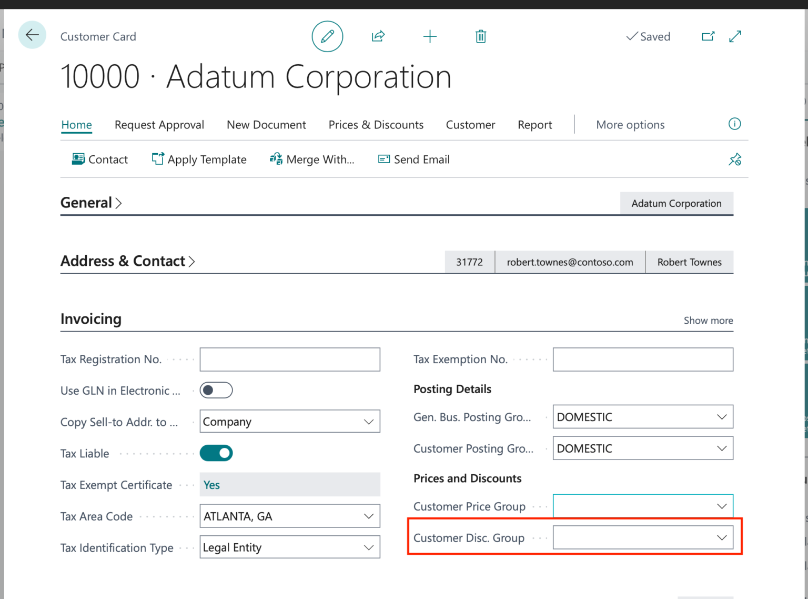Pin the action bar with bookmark toggle
This screenshot has height=599, width=808.
(x=735, y=159)
